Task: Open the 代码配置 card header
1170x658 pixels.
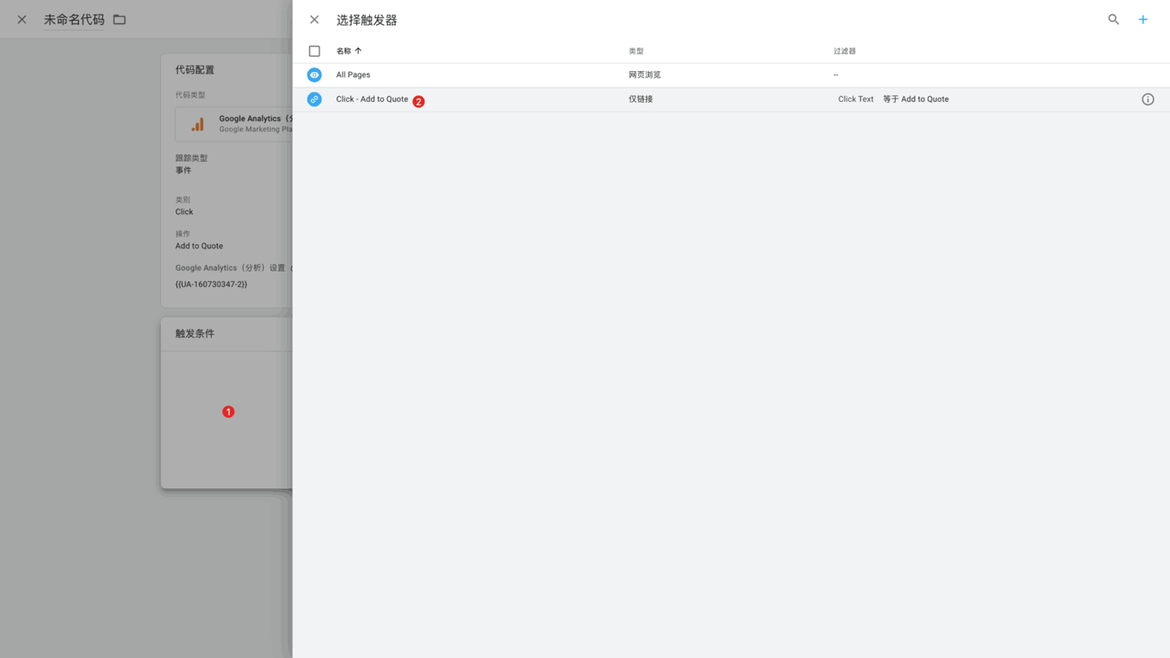Action: pos(195,70)
